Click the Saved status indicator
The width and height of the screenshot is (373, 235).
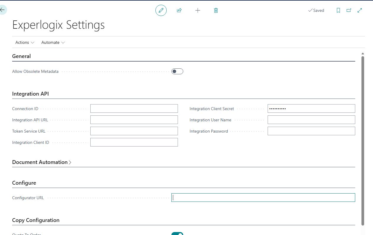316,10
